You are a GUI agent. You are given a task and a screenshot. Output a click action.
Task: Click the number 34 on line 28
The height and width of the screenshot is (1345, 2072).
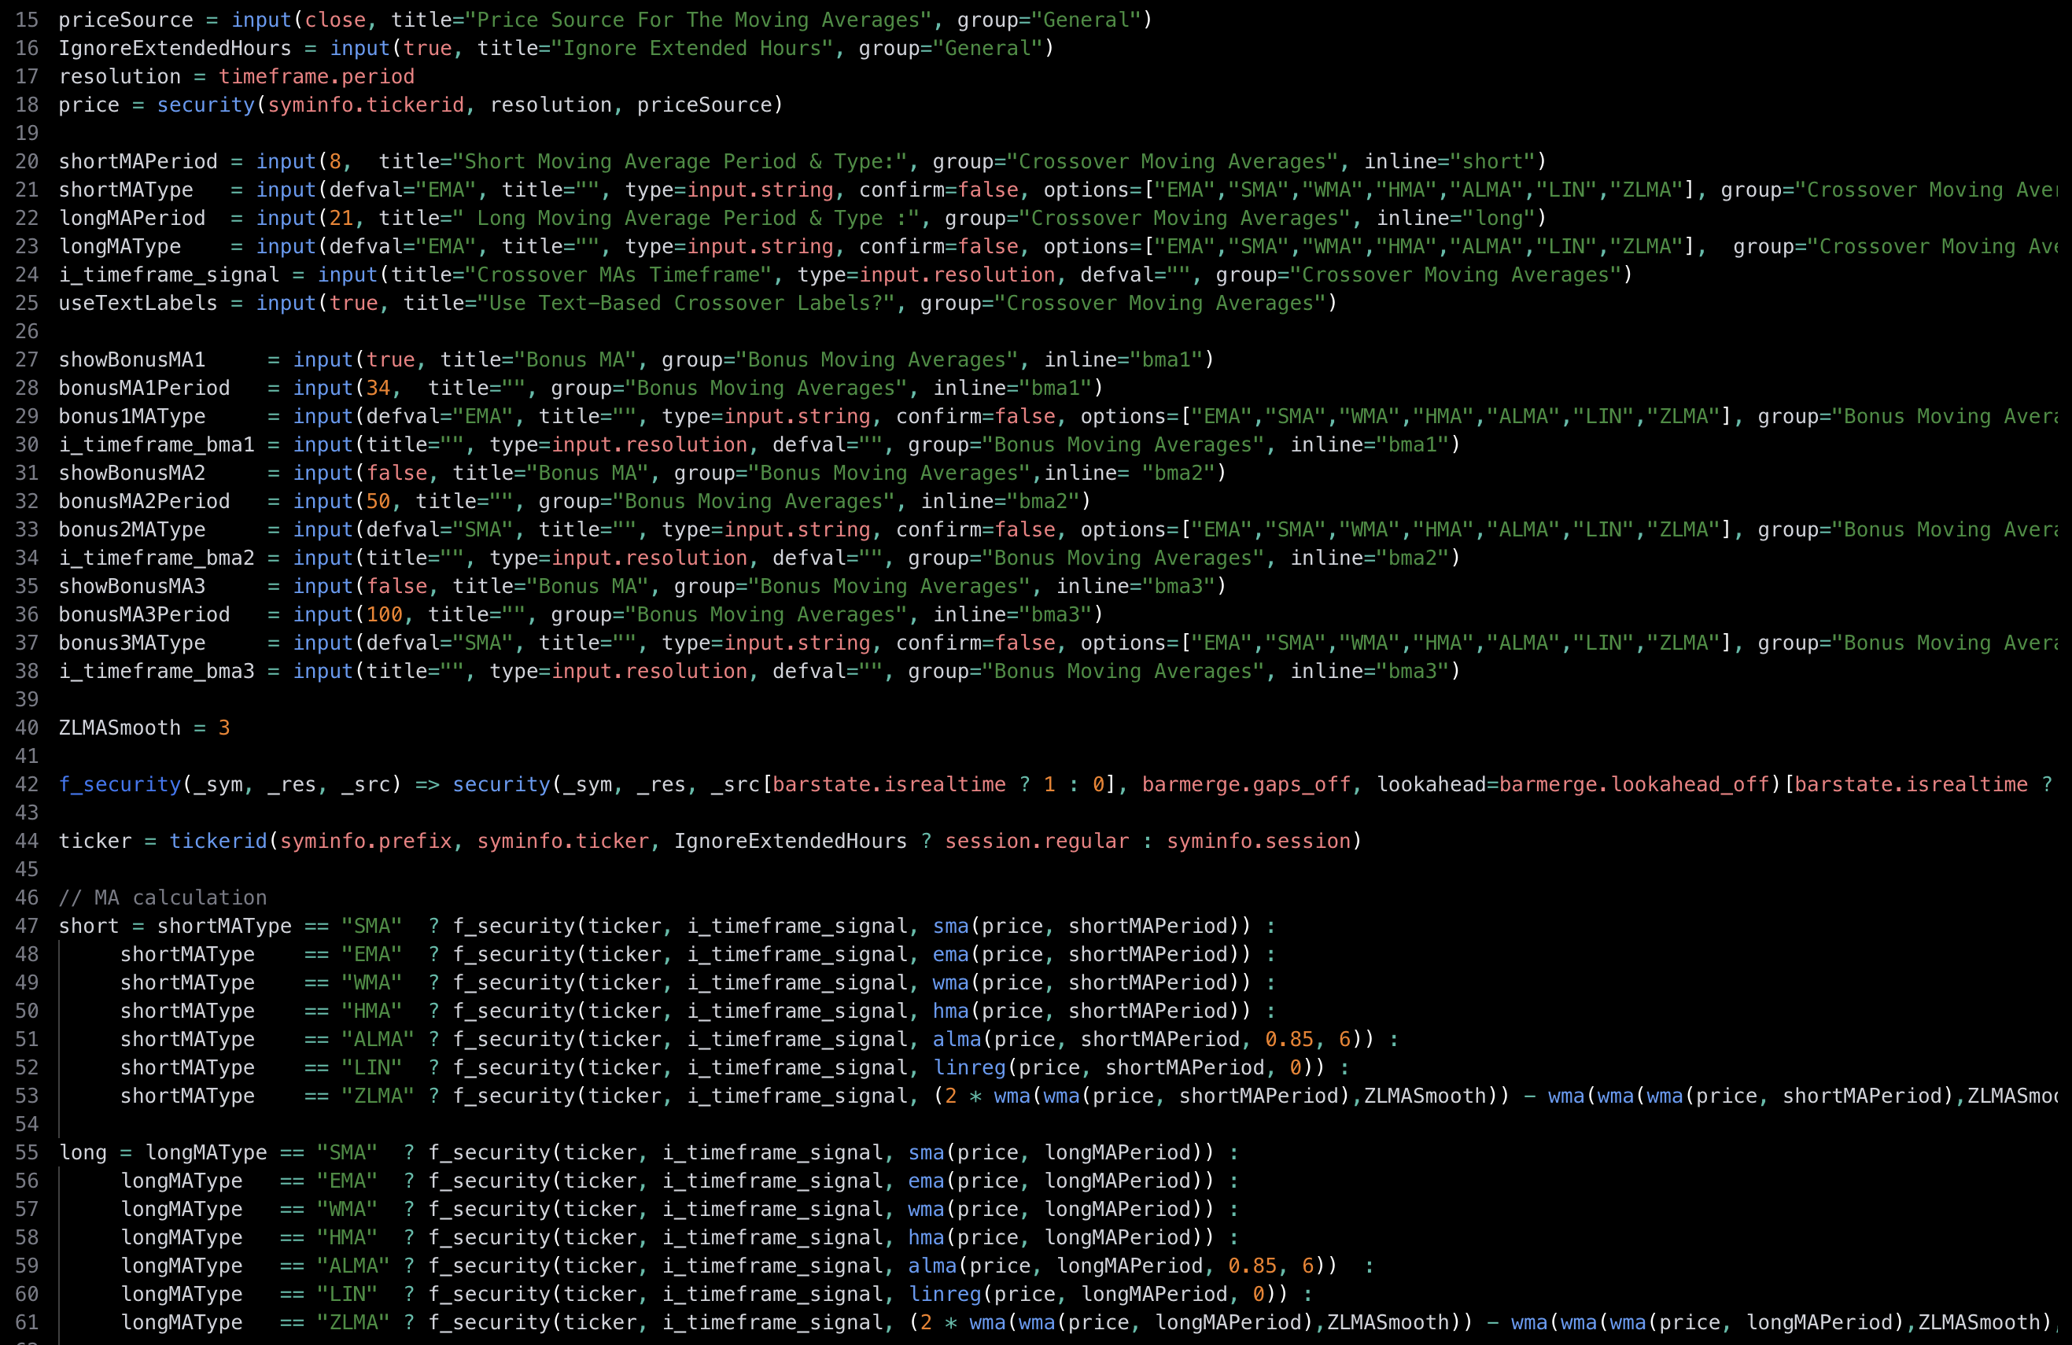pyautogui.click(x=378, y=388)
